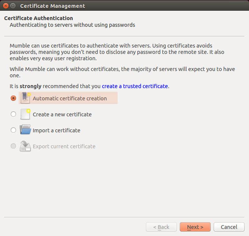Click the disabled Back button
Image resolution: width=249 pixels, height=236 pixels.
161,227
